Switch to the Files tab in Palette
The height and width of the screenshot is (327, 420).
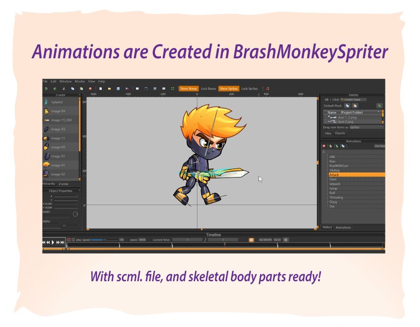pos(328,133)
